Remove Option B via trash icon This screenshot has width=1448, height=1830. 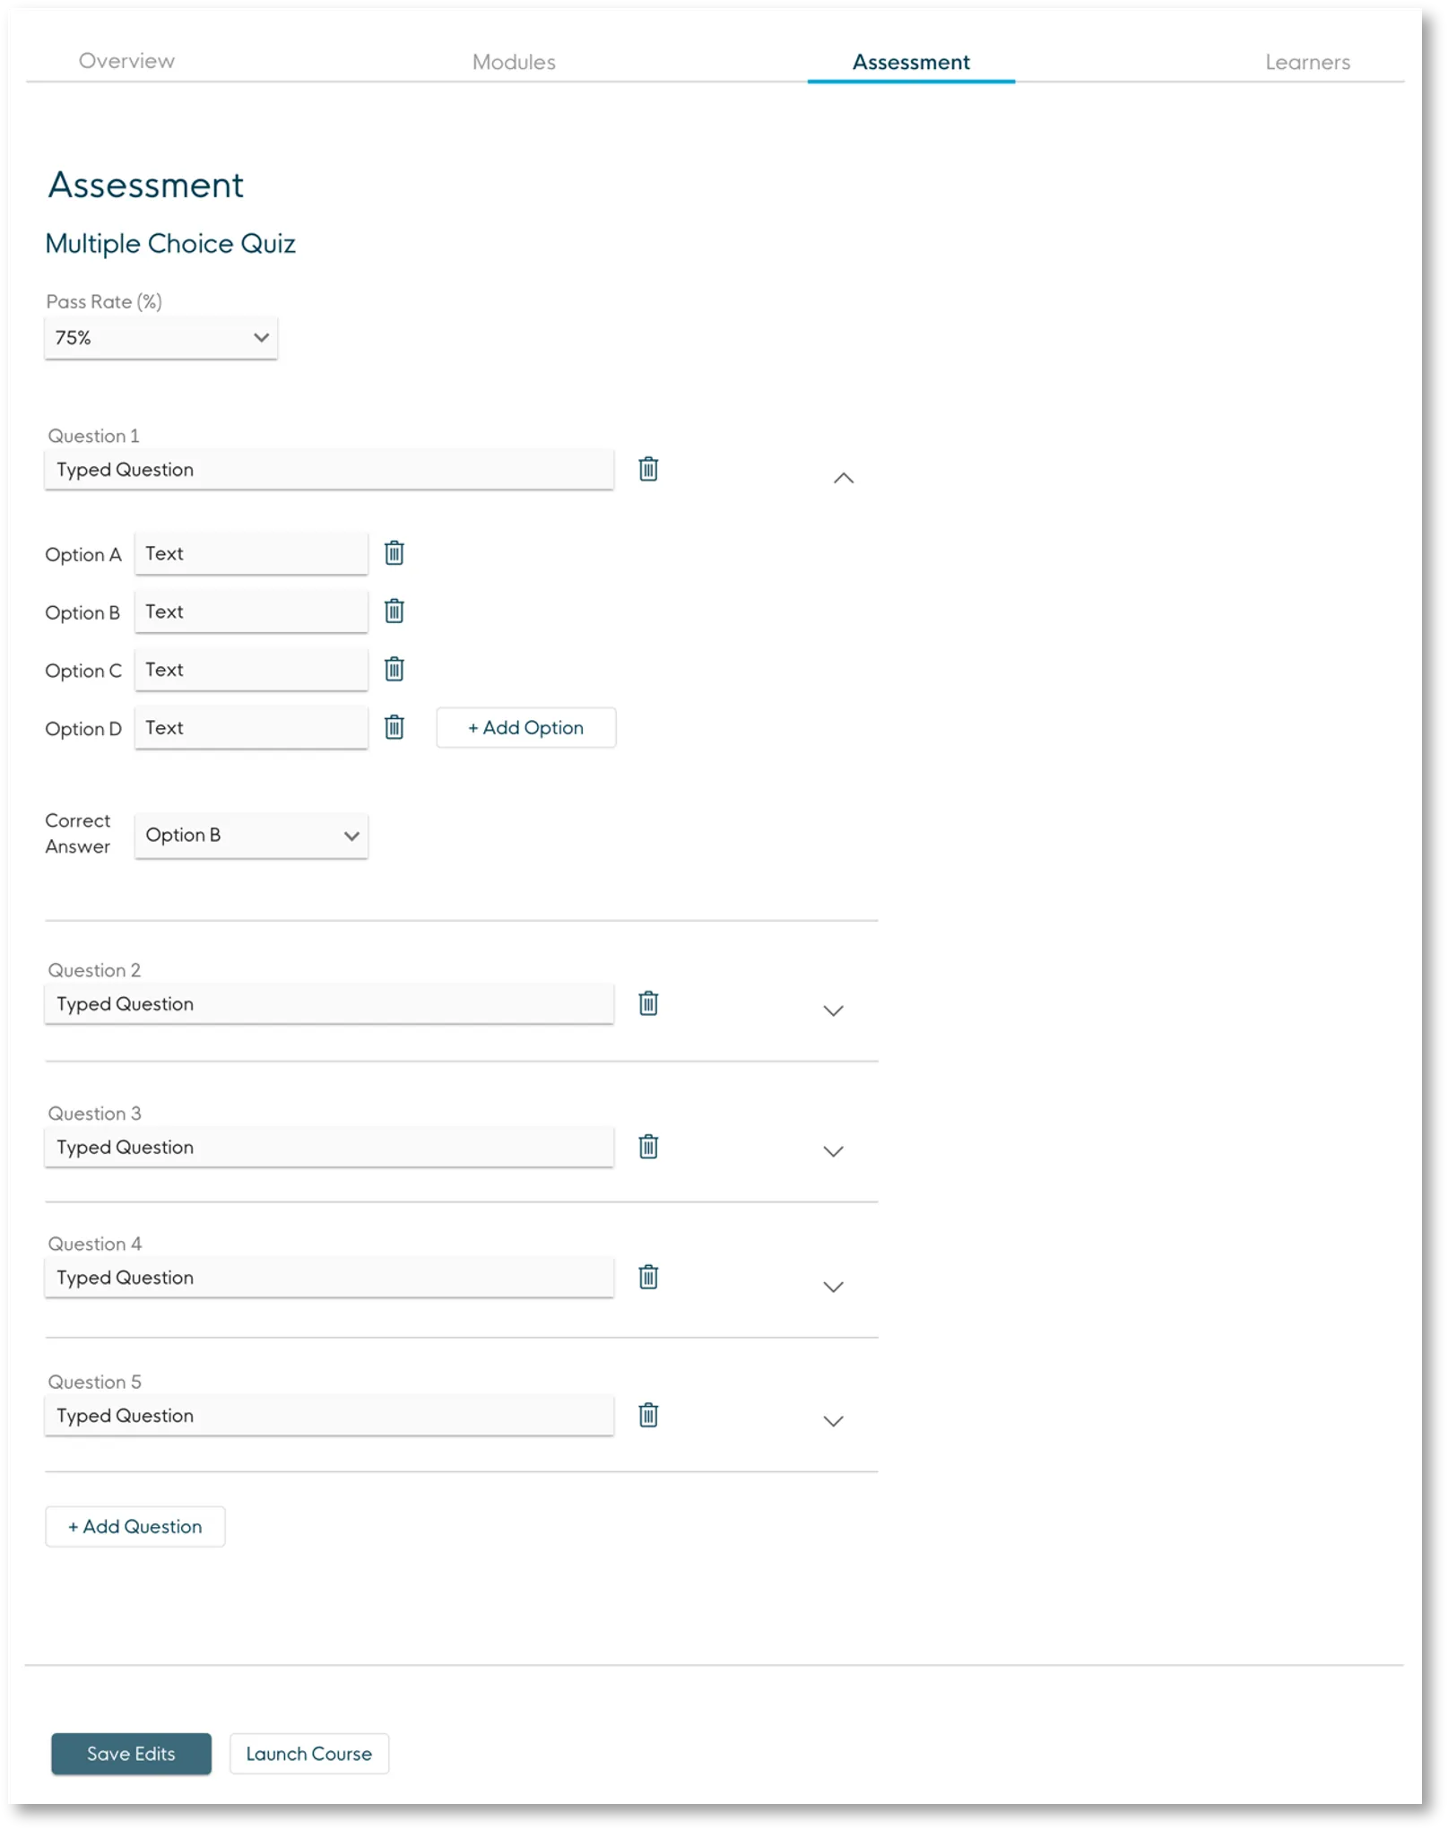[x=395, y=611]
